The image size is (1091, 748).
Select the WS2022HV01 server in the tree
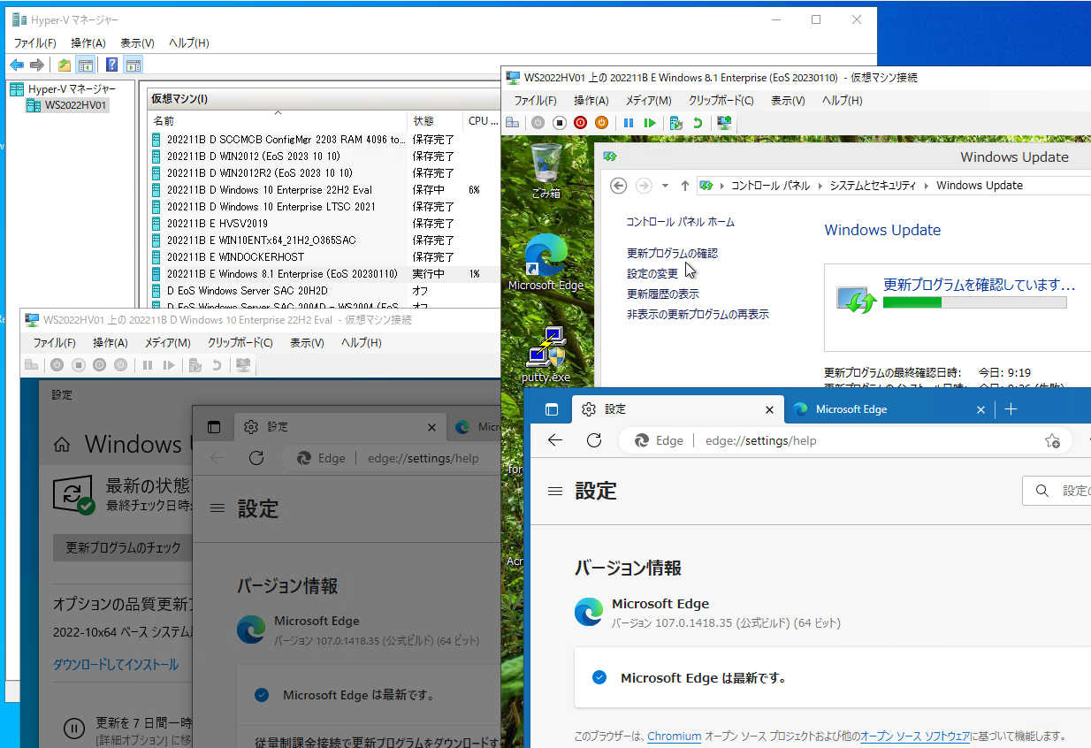[76, 106]
